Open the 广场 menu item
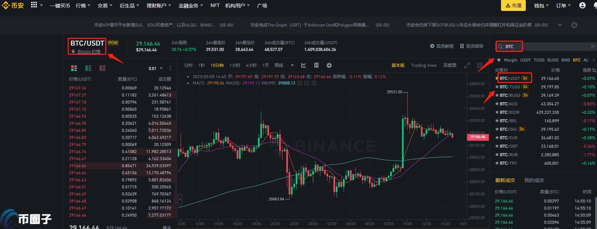Screen dimensions: 597x229 coord(262,6)
